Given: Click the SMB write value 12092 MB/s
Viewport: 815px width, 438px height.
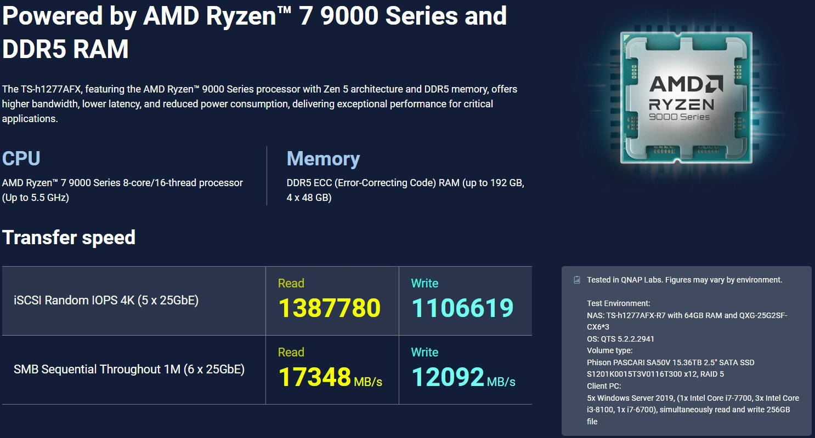Looking at the screenshot, I should tap(462, 377).
